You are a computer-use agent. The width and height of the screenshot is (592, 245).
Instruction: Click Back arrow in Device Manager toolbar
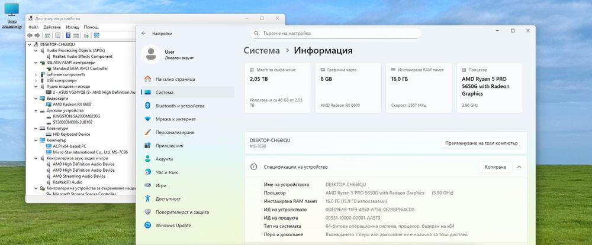tap(30, 35)
